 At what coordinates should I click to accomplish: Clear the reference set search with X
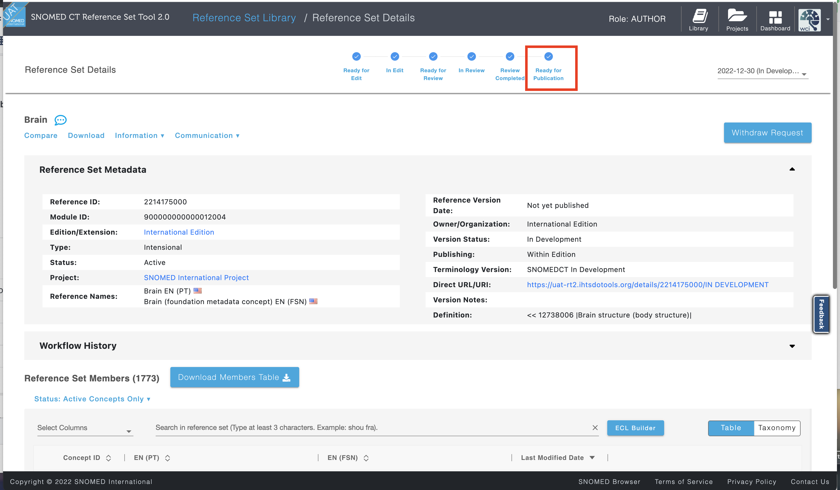[595, 427]
